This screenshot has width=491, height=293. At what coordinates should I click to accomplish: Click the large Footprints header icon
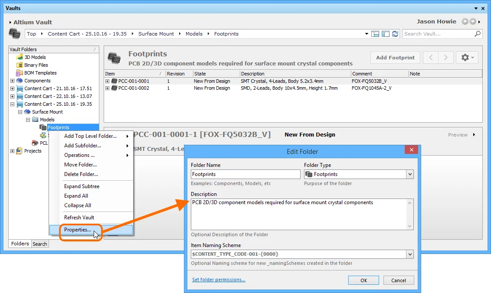pyautogui.click(x=114, y=58)
